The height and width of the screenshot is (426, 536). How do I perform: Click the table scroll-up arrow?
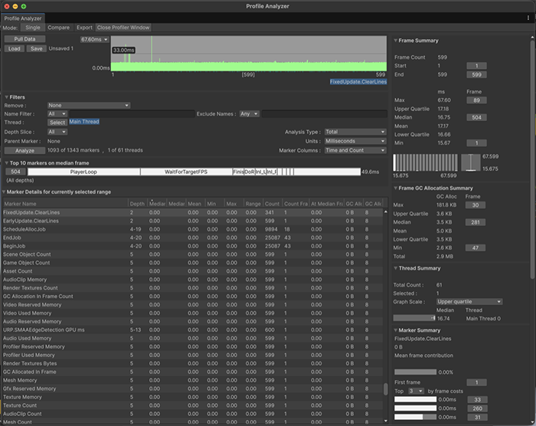(386, 212)
